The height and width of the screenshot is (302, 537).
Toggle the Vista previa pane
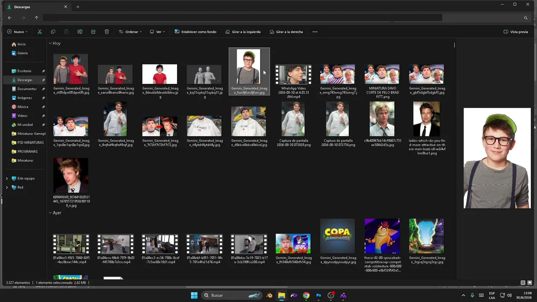(516, 31)
